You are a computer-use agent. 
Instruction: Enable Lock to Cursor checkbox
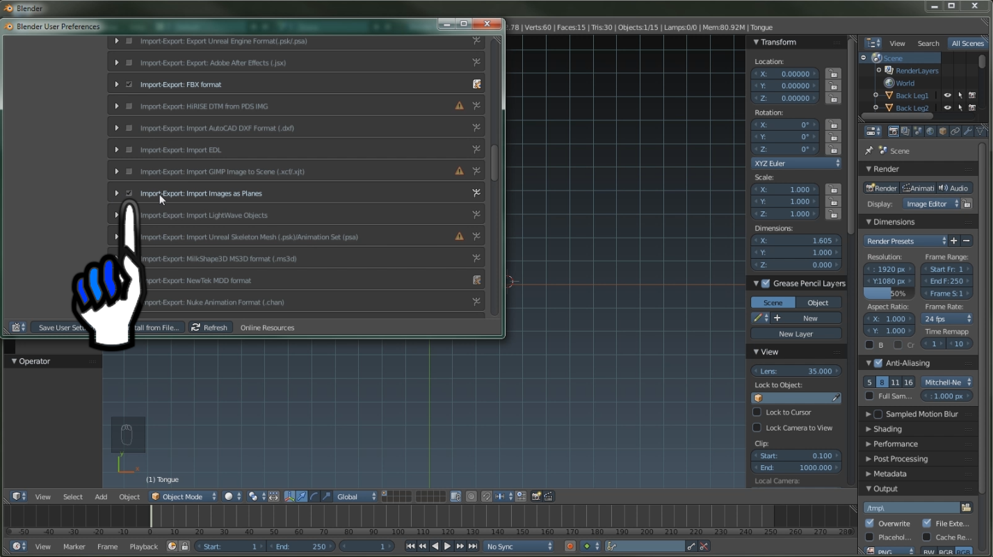click(757, 412)
